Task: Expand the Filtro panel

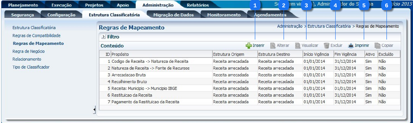Action: (104, 37)
